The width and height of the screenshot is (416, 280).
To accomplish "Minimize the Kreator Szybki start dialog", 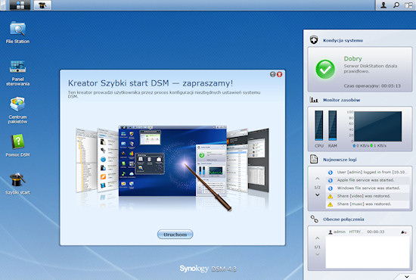I will (x=273, y=74).
